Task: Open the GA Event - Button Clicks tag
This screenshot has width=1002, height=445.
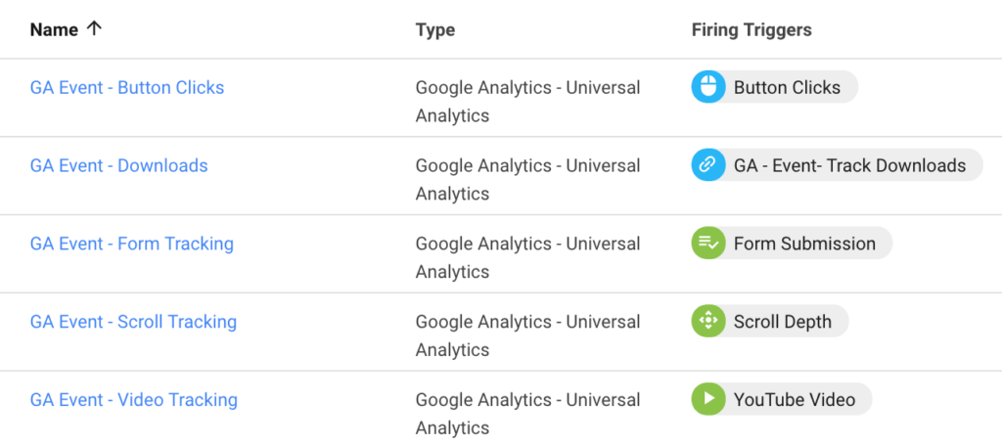Action: pos(127,87)
